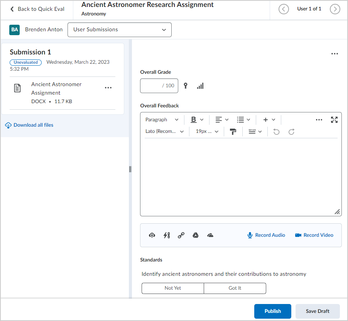Toggle bold formatting in feedback editor
Screen dimensions: 348x321
[194, 120]
